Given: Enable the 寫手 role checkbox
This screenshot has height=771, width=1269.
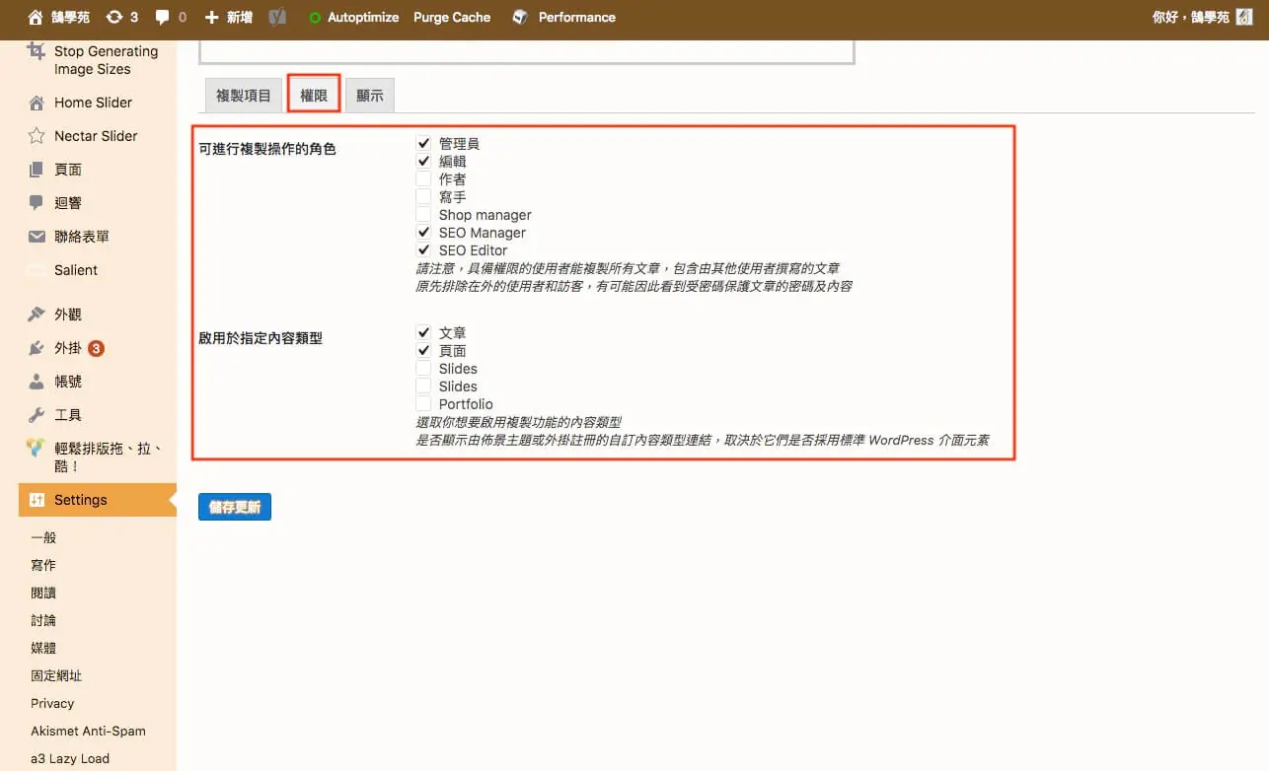Looking at the screenshot, I should pos(423,197).
